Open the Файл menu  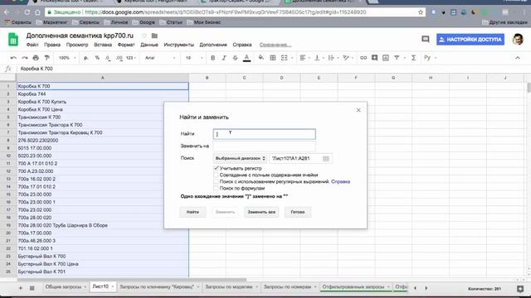tap(32, 45)
